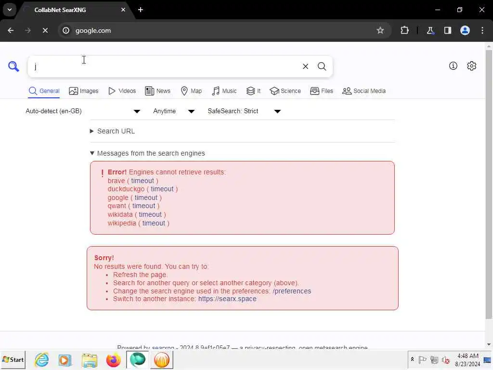Switch to Music category

pyautogui.click(x=224, y=91)
